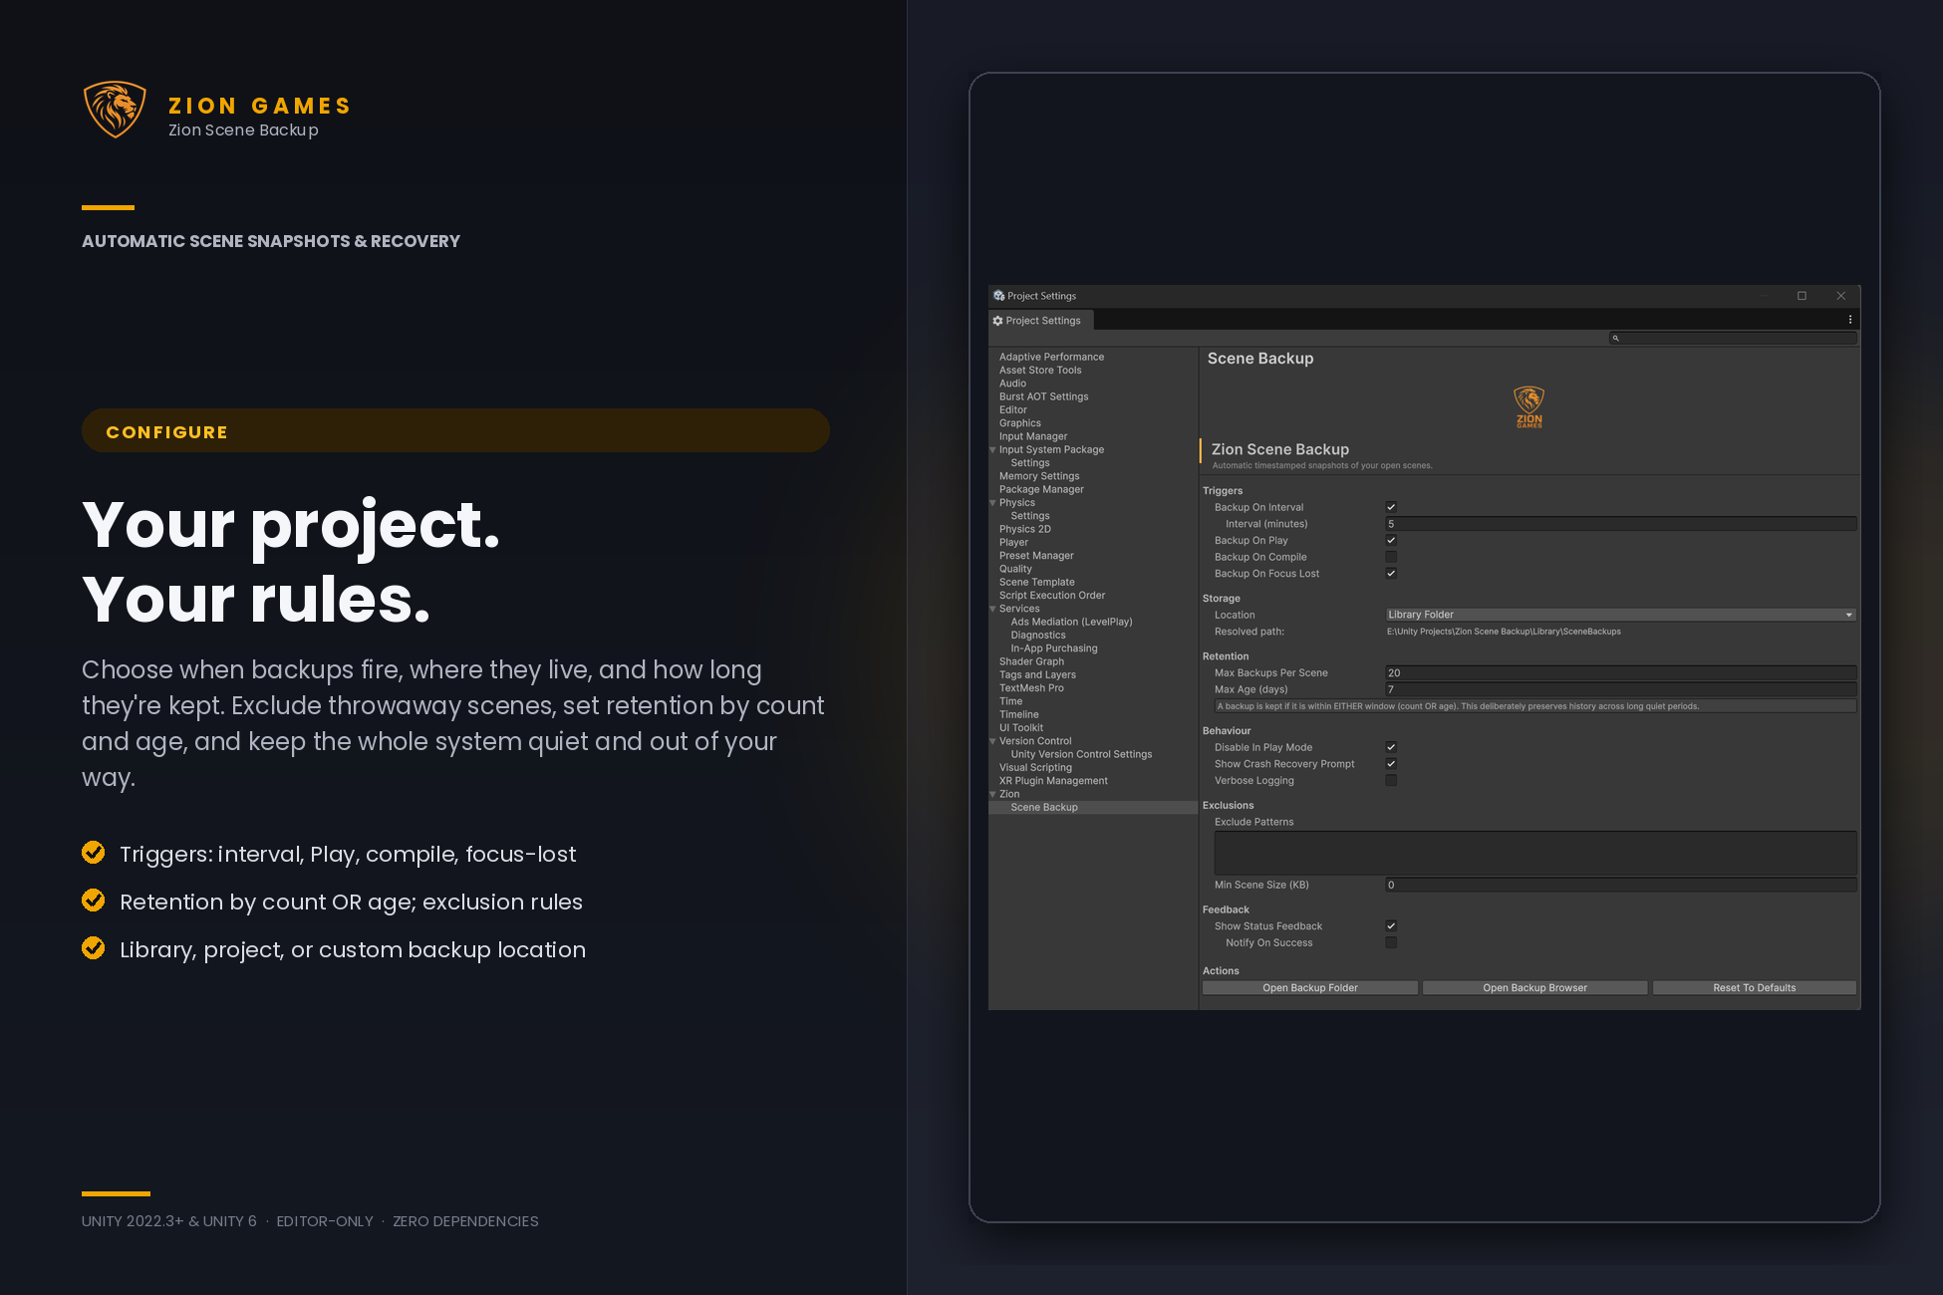Select Graphics settings category
Image resolution: width=1943 pixels, height=1295 pixels.
coord(1019,423)
